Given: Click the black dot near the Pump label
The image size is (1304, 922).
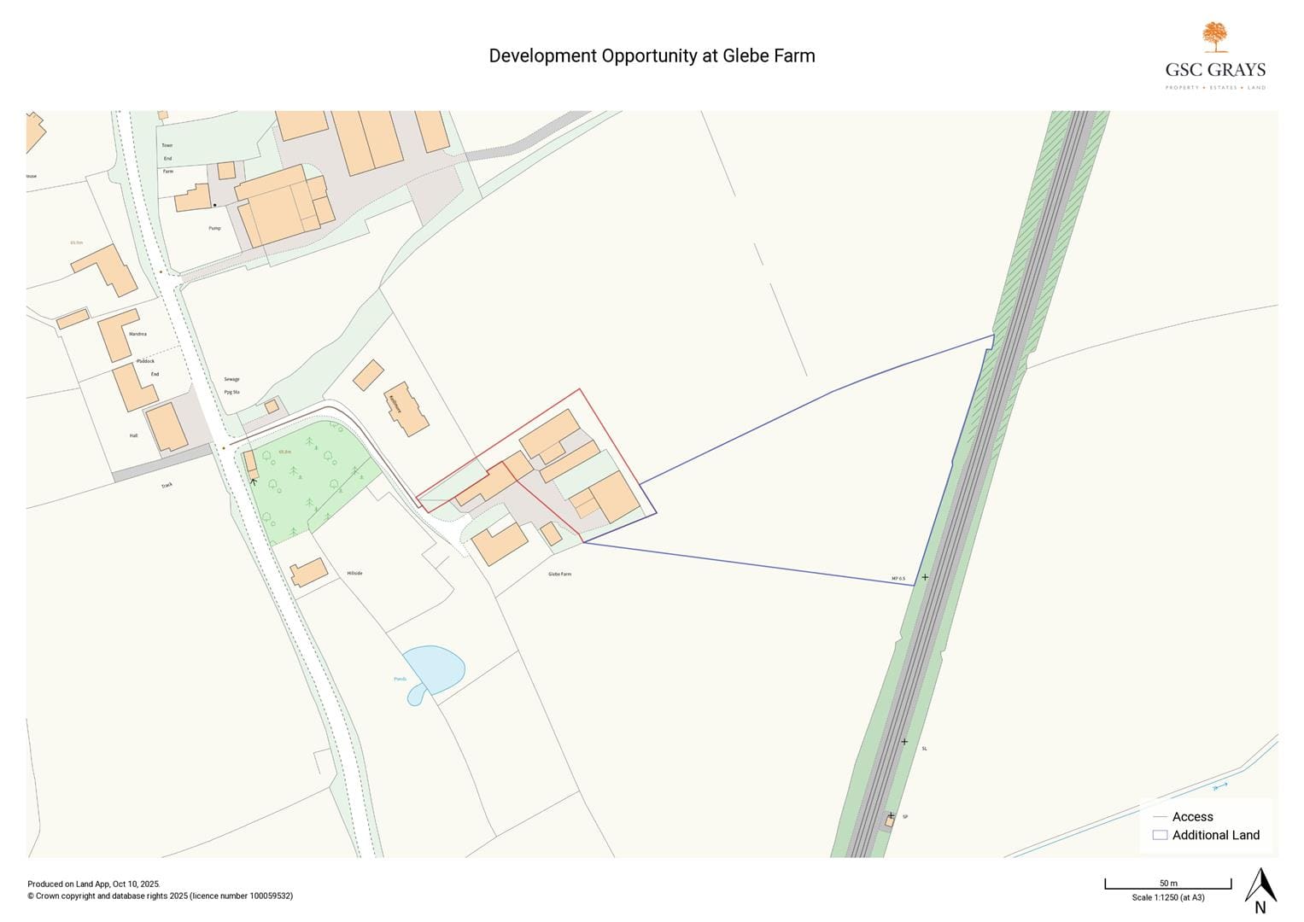Looking at the screenshot, I should pos(214,205).
